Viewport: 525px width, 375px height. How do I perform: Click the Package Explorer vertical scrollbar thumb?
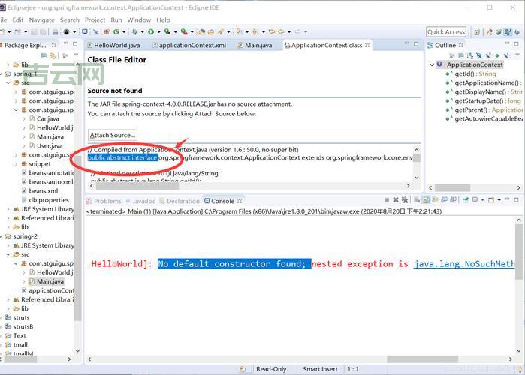click(77, 239)
